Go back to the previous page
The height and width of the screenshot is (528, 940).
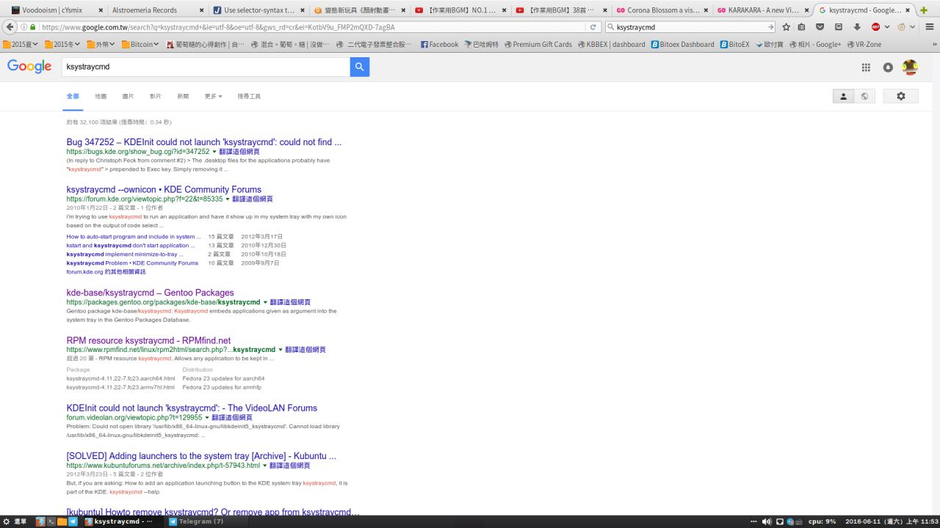tap(10, 26)
